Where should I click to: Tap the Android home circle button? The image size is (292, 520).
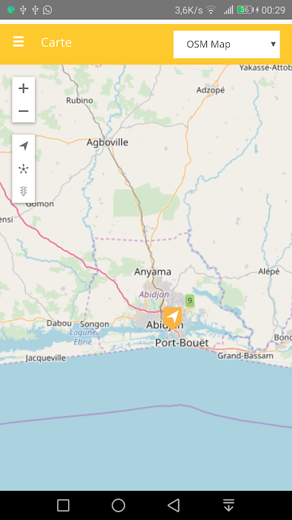(118, 506)
